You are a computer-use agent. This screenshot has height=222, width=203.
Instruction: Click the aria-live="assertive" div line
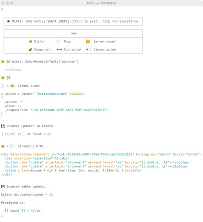37,158
